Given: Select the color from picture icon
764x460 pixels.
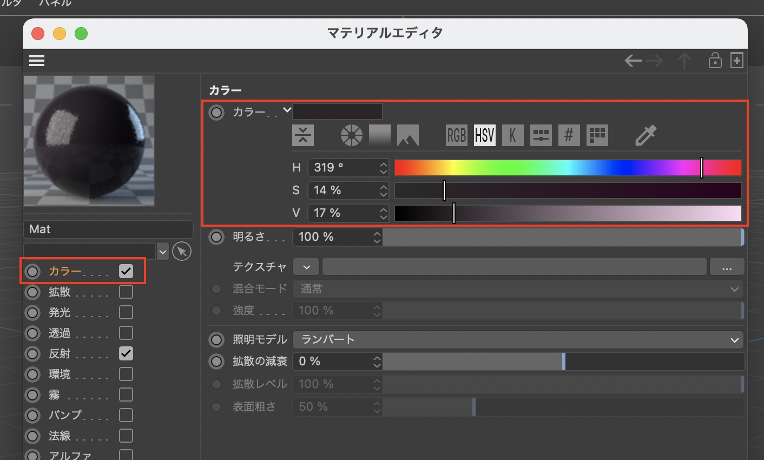Looking at the screenshot, I should tap(408, 135).
